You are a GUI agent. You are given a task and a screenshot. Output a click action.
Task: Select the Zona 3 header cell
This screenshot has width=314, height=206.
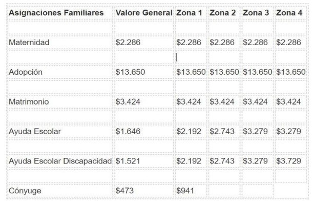pyautogui.click(x=256, y=13)
